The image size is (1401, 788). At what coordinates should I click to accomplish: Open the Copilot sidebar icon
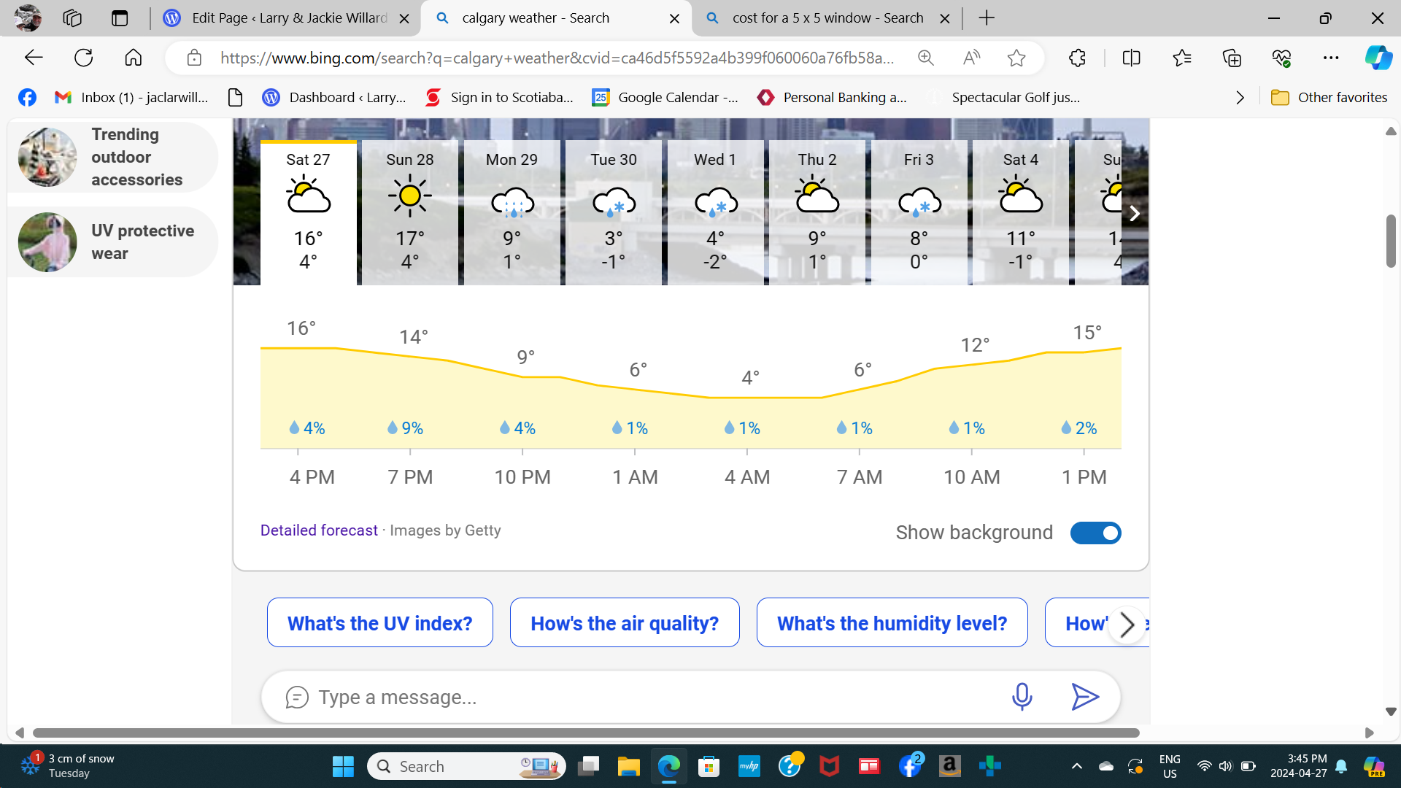(1378, 58)
